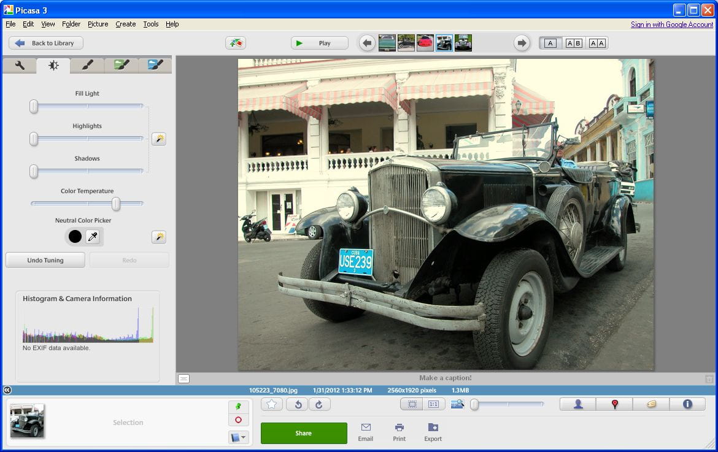Open the green brush effects tab

tap(122, 66)
